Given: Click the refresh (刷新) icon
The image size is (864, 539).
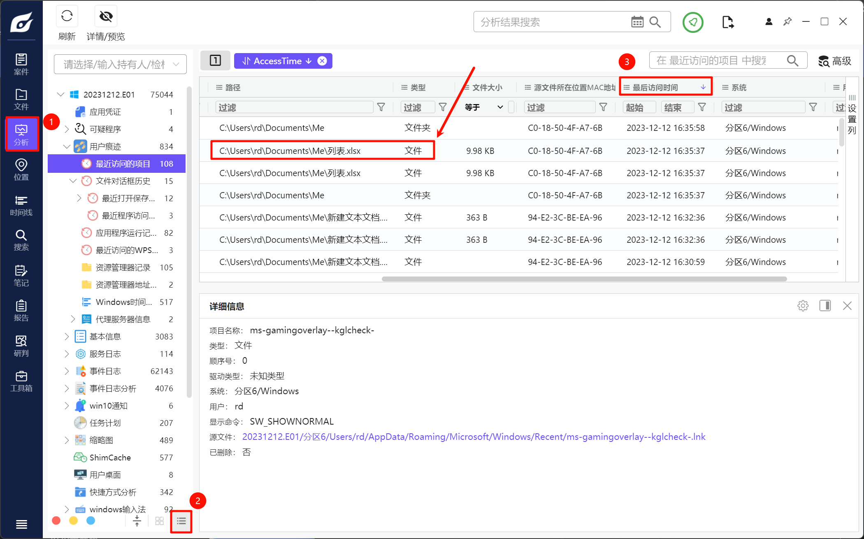Looking at the screenshot, I should coord(67,16).
